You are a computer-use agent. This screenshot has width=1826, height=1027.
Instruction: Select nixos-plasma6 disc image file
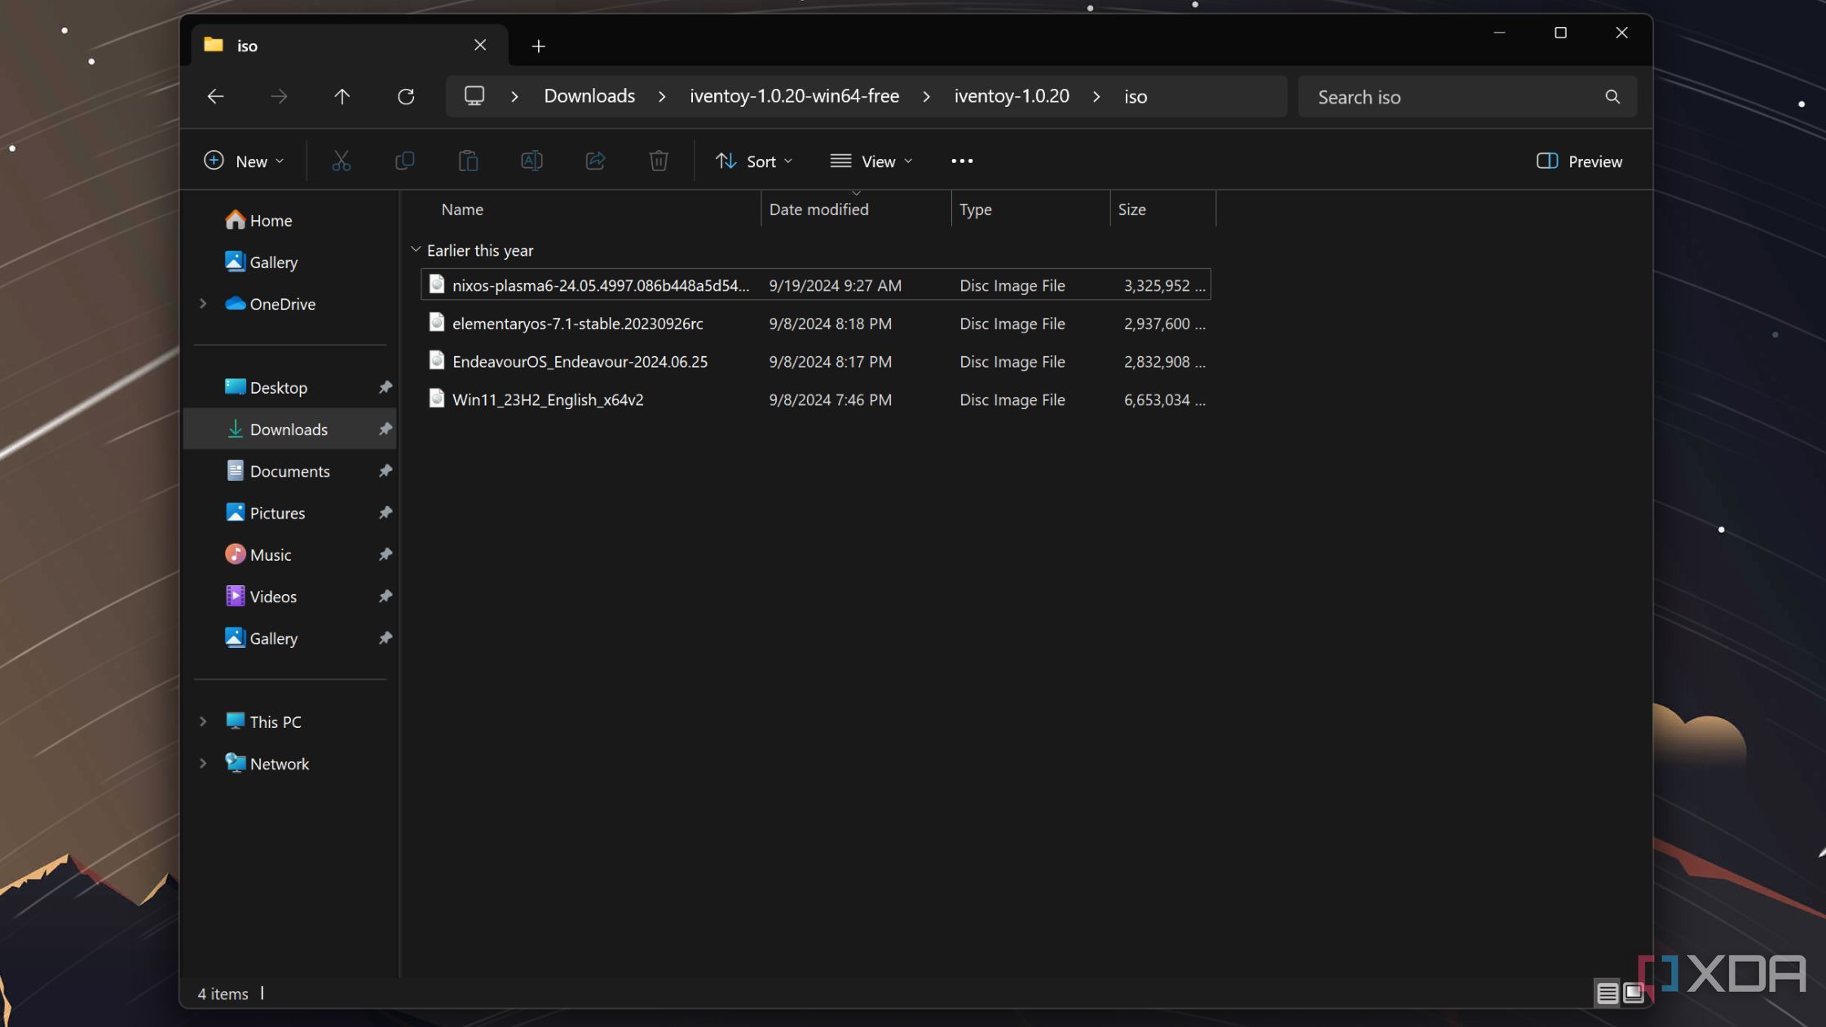click(x=601, y=284)
